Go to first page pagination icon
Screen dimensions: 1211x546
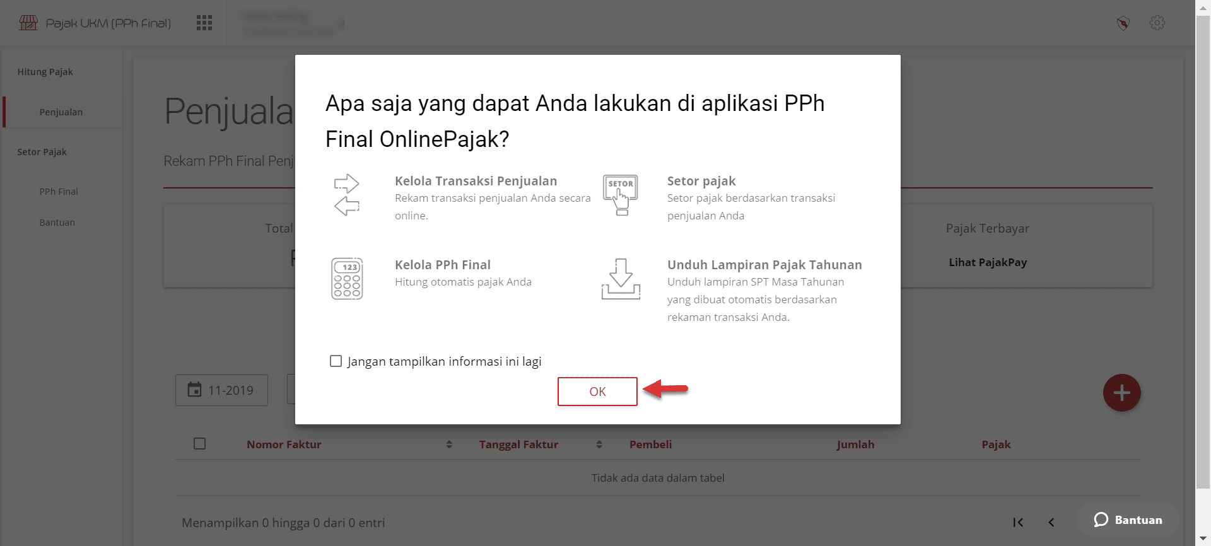pos(1018,522)
